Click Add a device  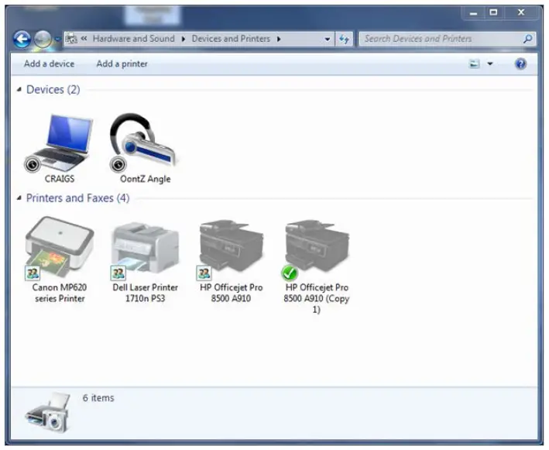[50, 64]
